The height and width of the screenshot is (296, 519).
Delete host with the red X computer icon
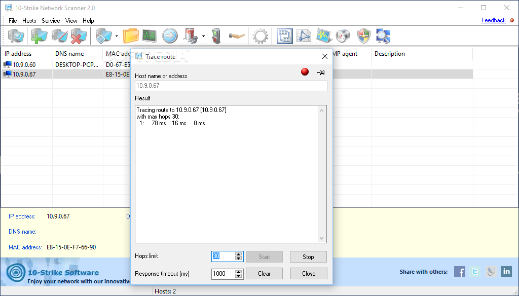79,36
